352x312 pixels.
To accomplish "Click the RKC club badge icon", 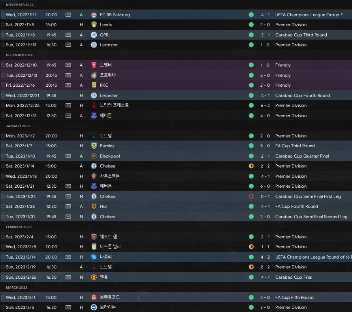I will [x=94, y=85].
